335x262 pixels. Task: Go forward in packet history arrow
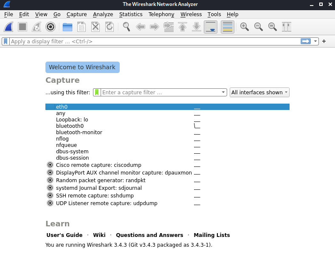pos(155,27)
